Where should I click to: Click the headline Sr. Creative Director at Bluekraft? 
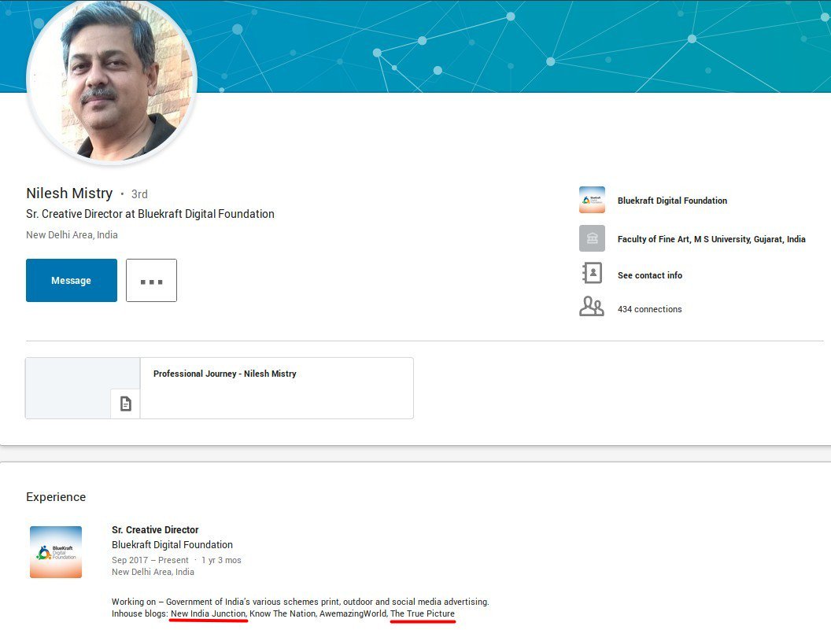click(150, 214)
